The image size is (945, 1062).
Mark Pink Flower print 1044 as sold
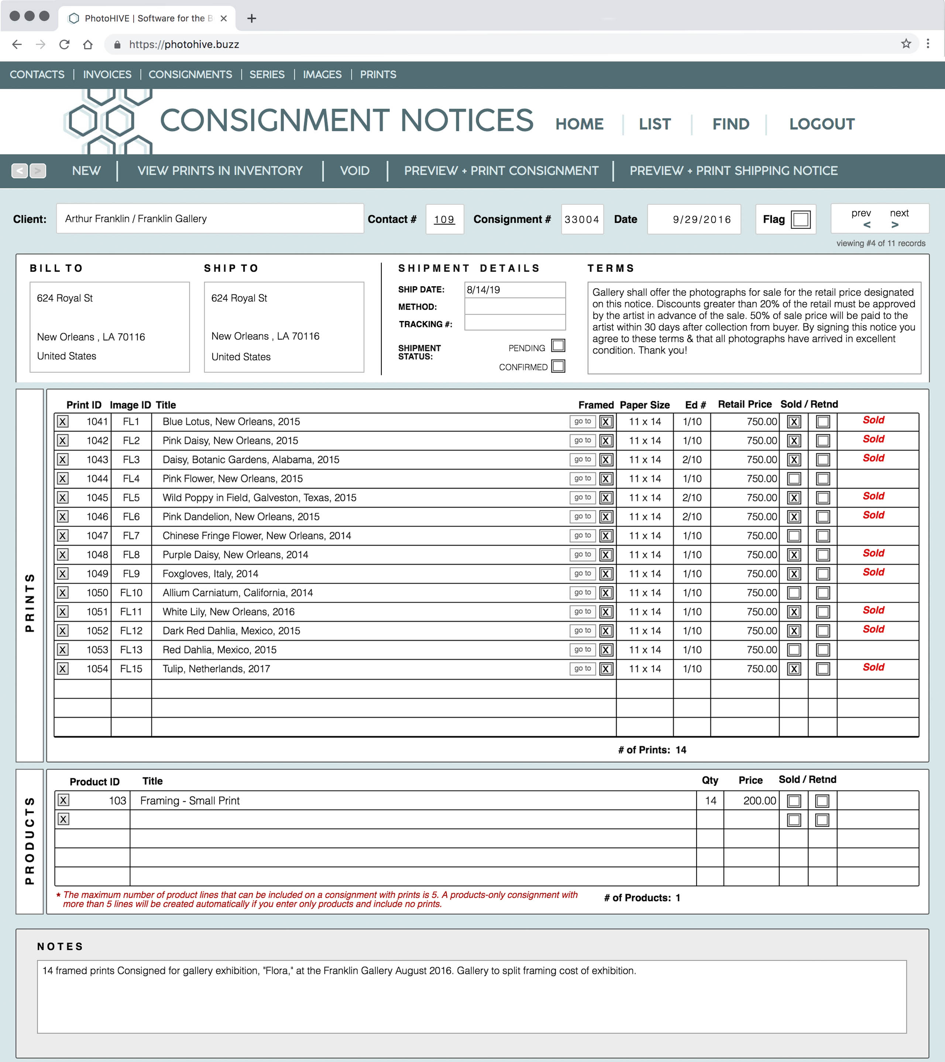click(794, 478)
